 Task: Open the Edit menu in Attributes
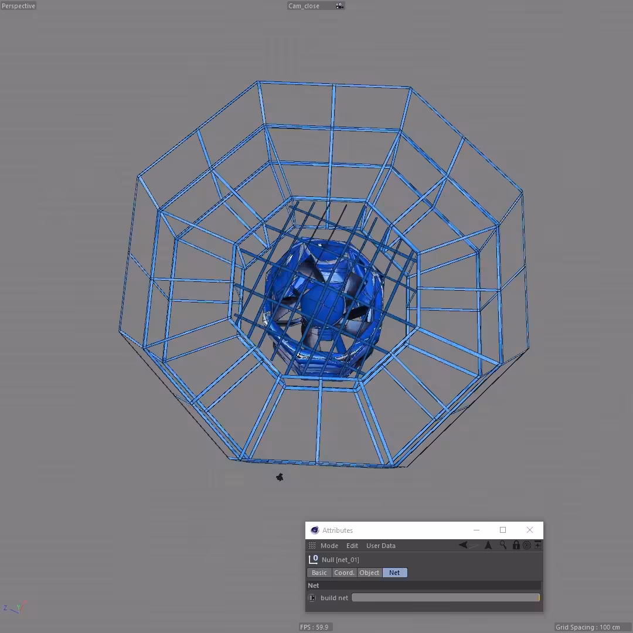pyautogui.click(x=352, y=546)
